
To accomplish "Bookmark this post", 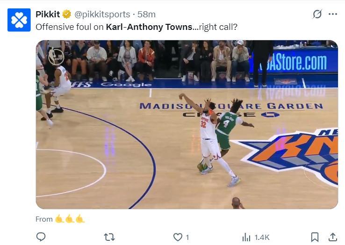I will (x=315, y=237).
